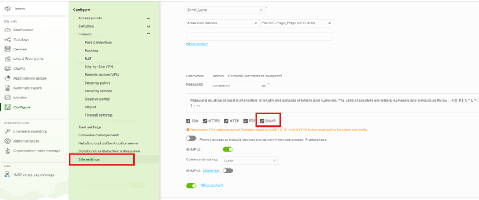Go to Topology page
This screenshot has width=479, height=200.
pos(21,40)
